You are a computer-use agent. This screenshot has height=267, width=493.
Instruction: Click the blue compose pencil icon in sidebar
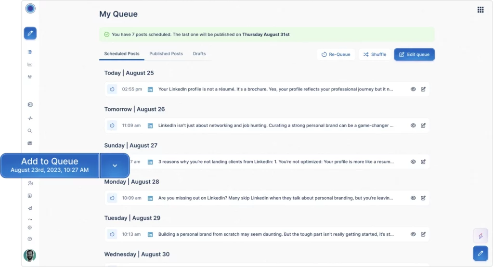pyautogui.click(x=30, y=33)
